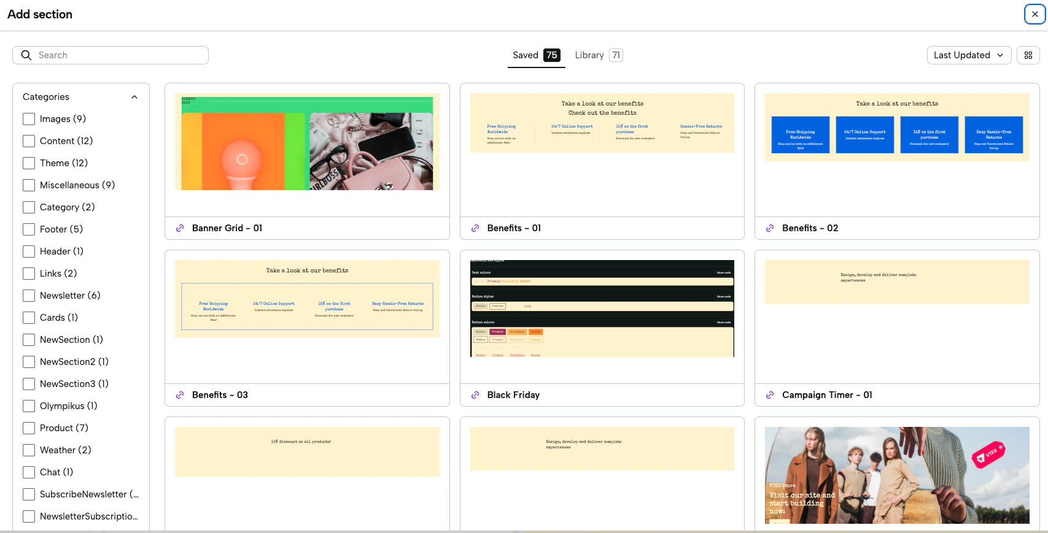1048x533 pixels.
Task: Check the NewSection3 (1) category
Action: tap(29, 384)
